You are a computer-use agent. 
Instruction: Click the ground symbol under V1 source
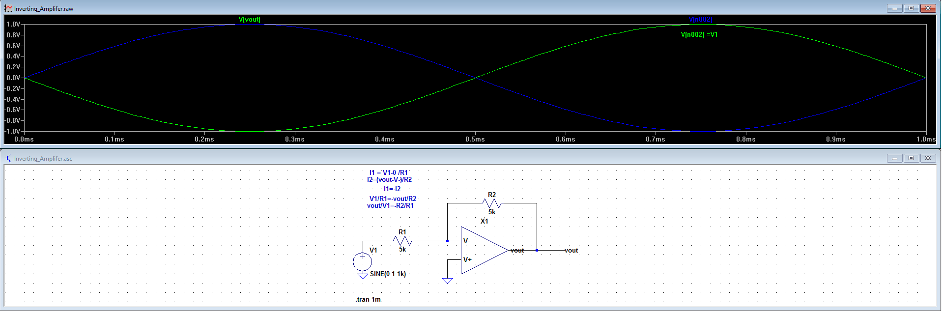(363, 276)
